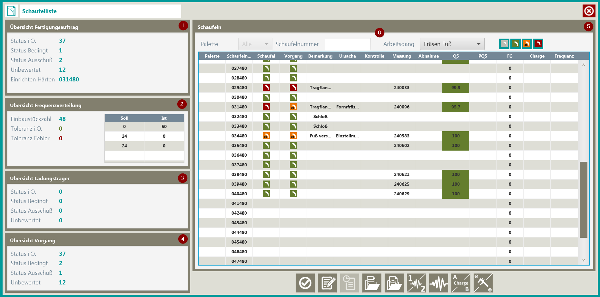The width and height of the screenshot is (600, 297).
Task: Open the Arbeitsgang dropdown showing Fräsen Fuß
Action: pos(452,44)
